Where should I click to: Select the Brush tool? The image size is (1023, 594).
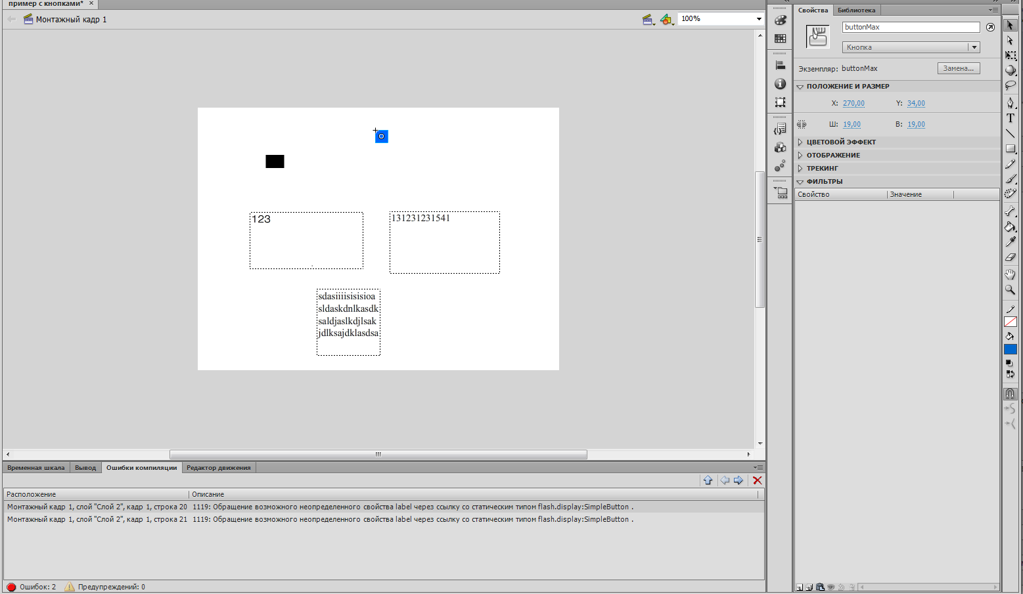coord(1011,179)
